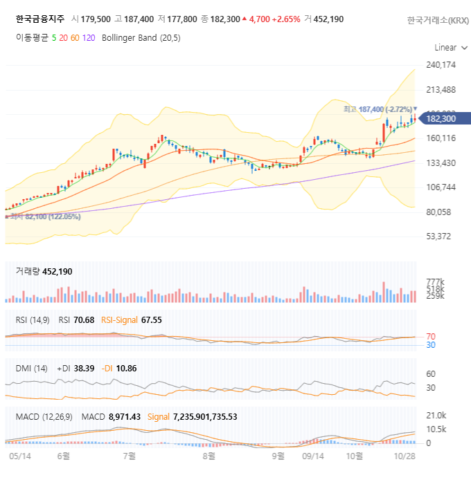Click the closing price 182,300 in header
This screenshot has width=471, height=482.
225,19
